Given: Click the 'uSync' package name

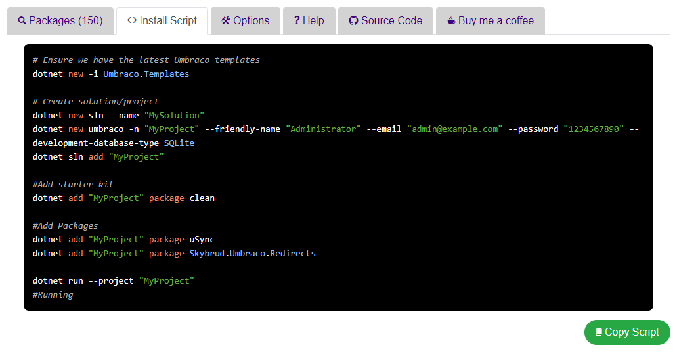Looking at the screenshot, I should [202, 240].
